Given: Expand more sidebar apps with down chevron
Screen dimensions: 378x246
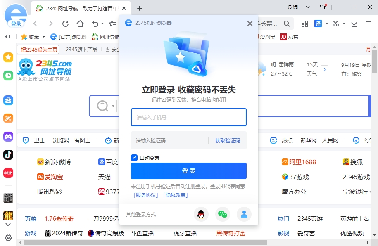Looking at the screenshot, I should (8, 225).
